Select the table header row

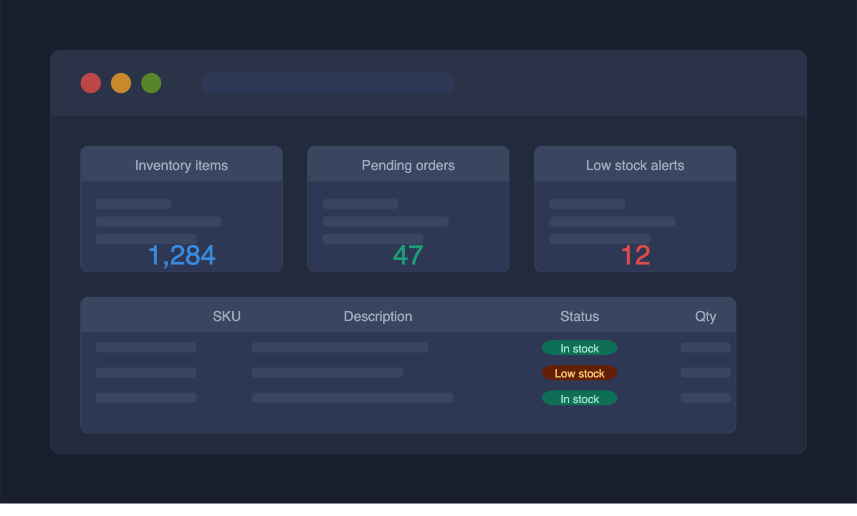(408, 316)
